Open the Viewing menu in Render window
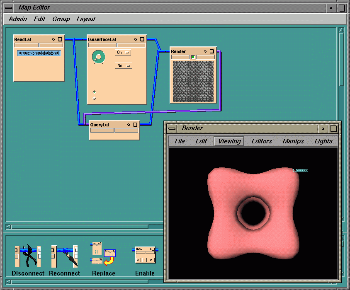 229,141
